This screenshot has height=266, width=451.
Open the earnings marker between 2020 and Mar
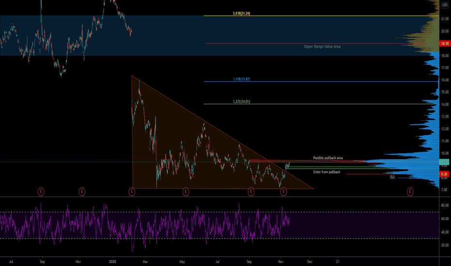[x=132, y=191]
